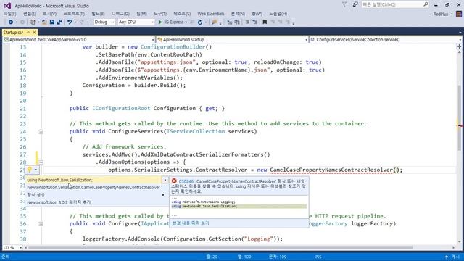This screenshot has height=261, width=464.
Task: Open the RedPlus account dropdown arrow
Action: tap(452, 14)
